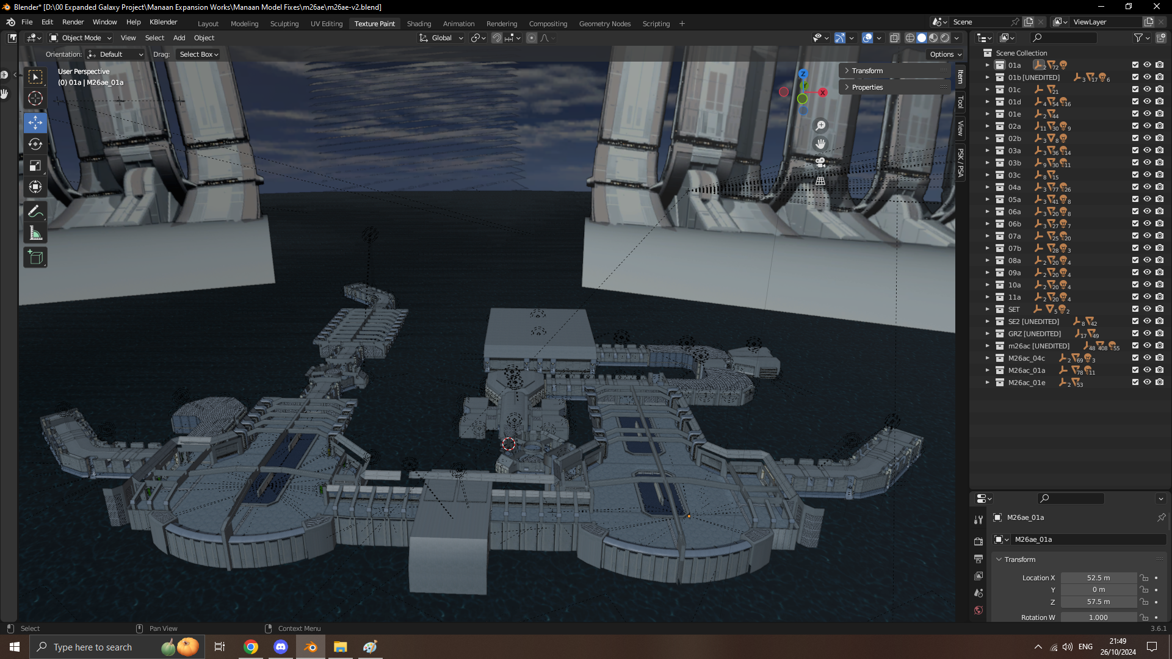Image resolution: width=1172 pixels, height=659 pixels.
Task: Select the Rotate tool
Action: [35, 144]
